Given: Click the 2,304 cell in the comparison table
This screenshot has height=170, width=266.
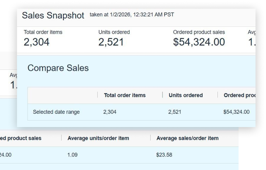Looking at the screenshot, I should pos(110,112).
